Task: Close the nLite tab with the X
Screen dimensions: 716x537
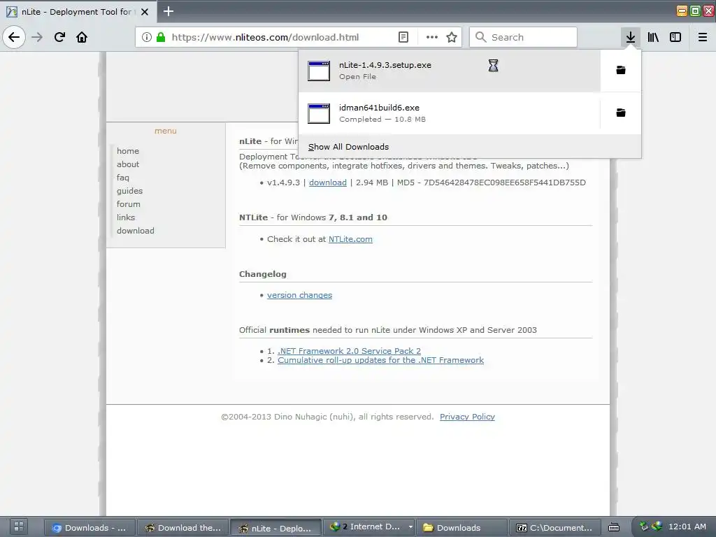Action: tap(145, 12)
